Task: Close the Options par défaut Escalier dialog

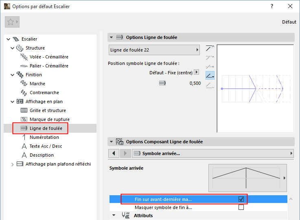Action: (x=290, y=6)
